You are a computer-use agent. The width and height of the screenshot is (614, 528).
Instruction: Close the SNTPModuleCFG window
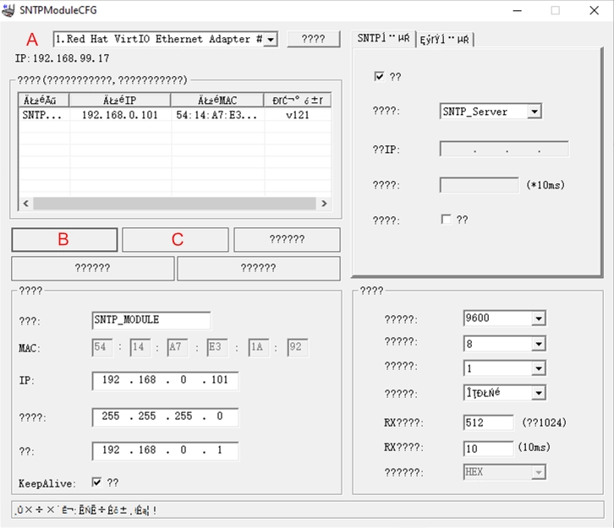click(x=594, y=10)
